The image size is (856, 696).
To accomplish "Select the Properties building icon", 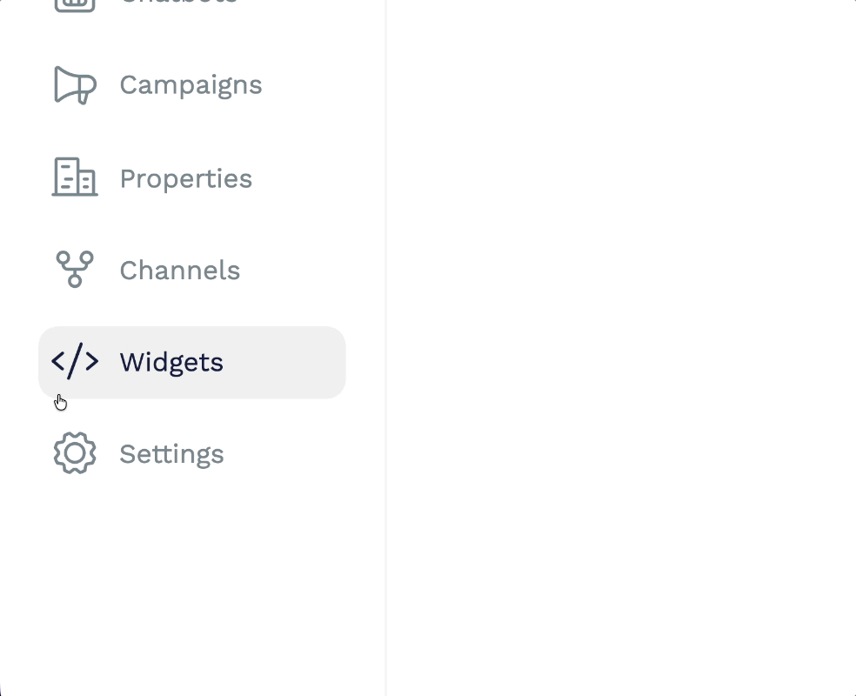I will click(75, 177).
